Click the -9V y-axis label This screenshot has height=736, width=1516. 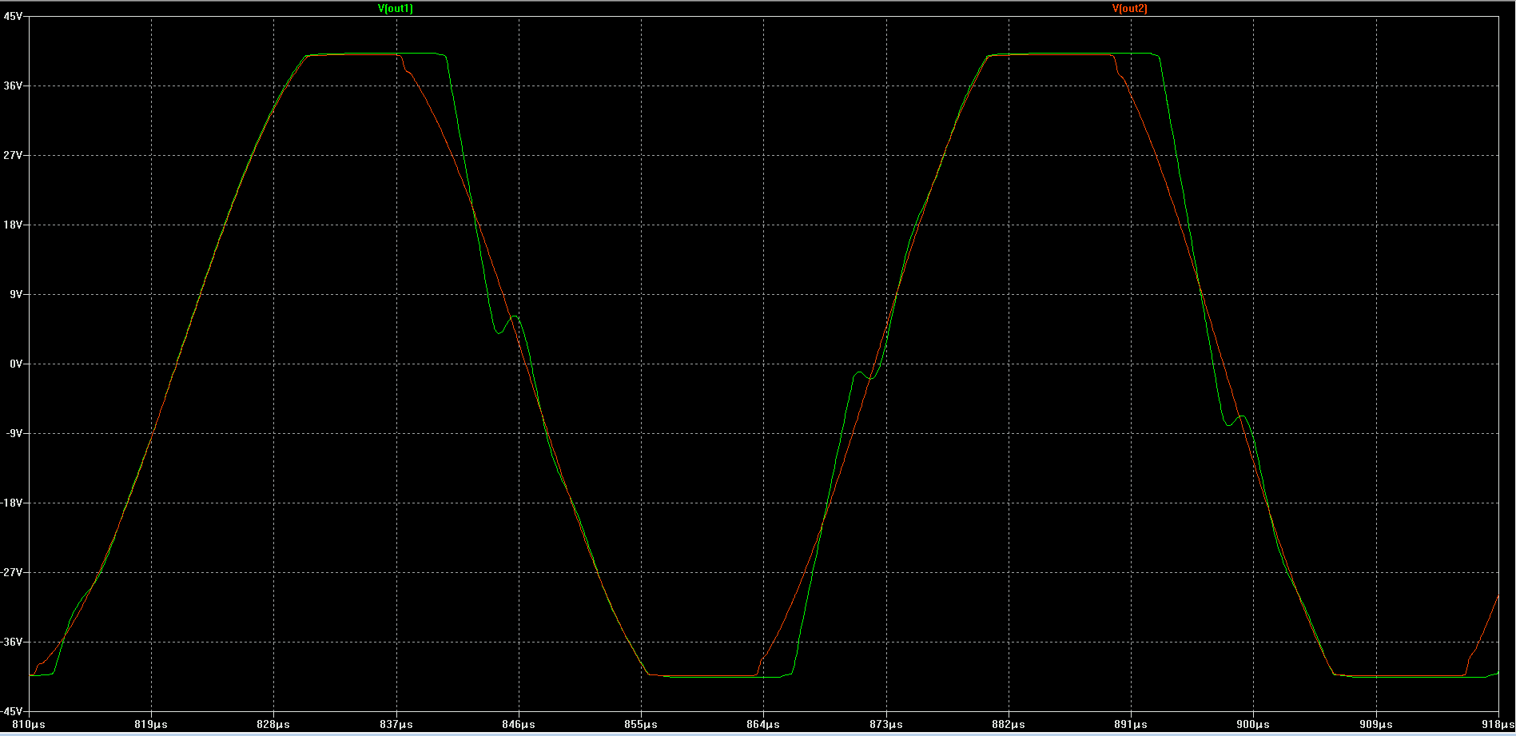point(15,433)
